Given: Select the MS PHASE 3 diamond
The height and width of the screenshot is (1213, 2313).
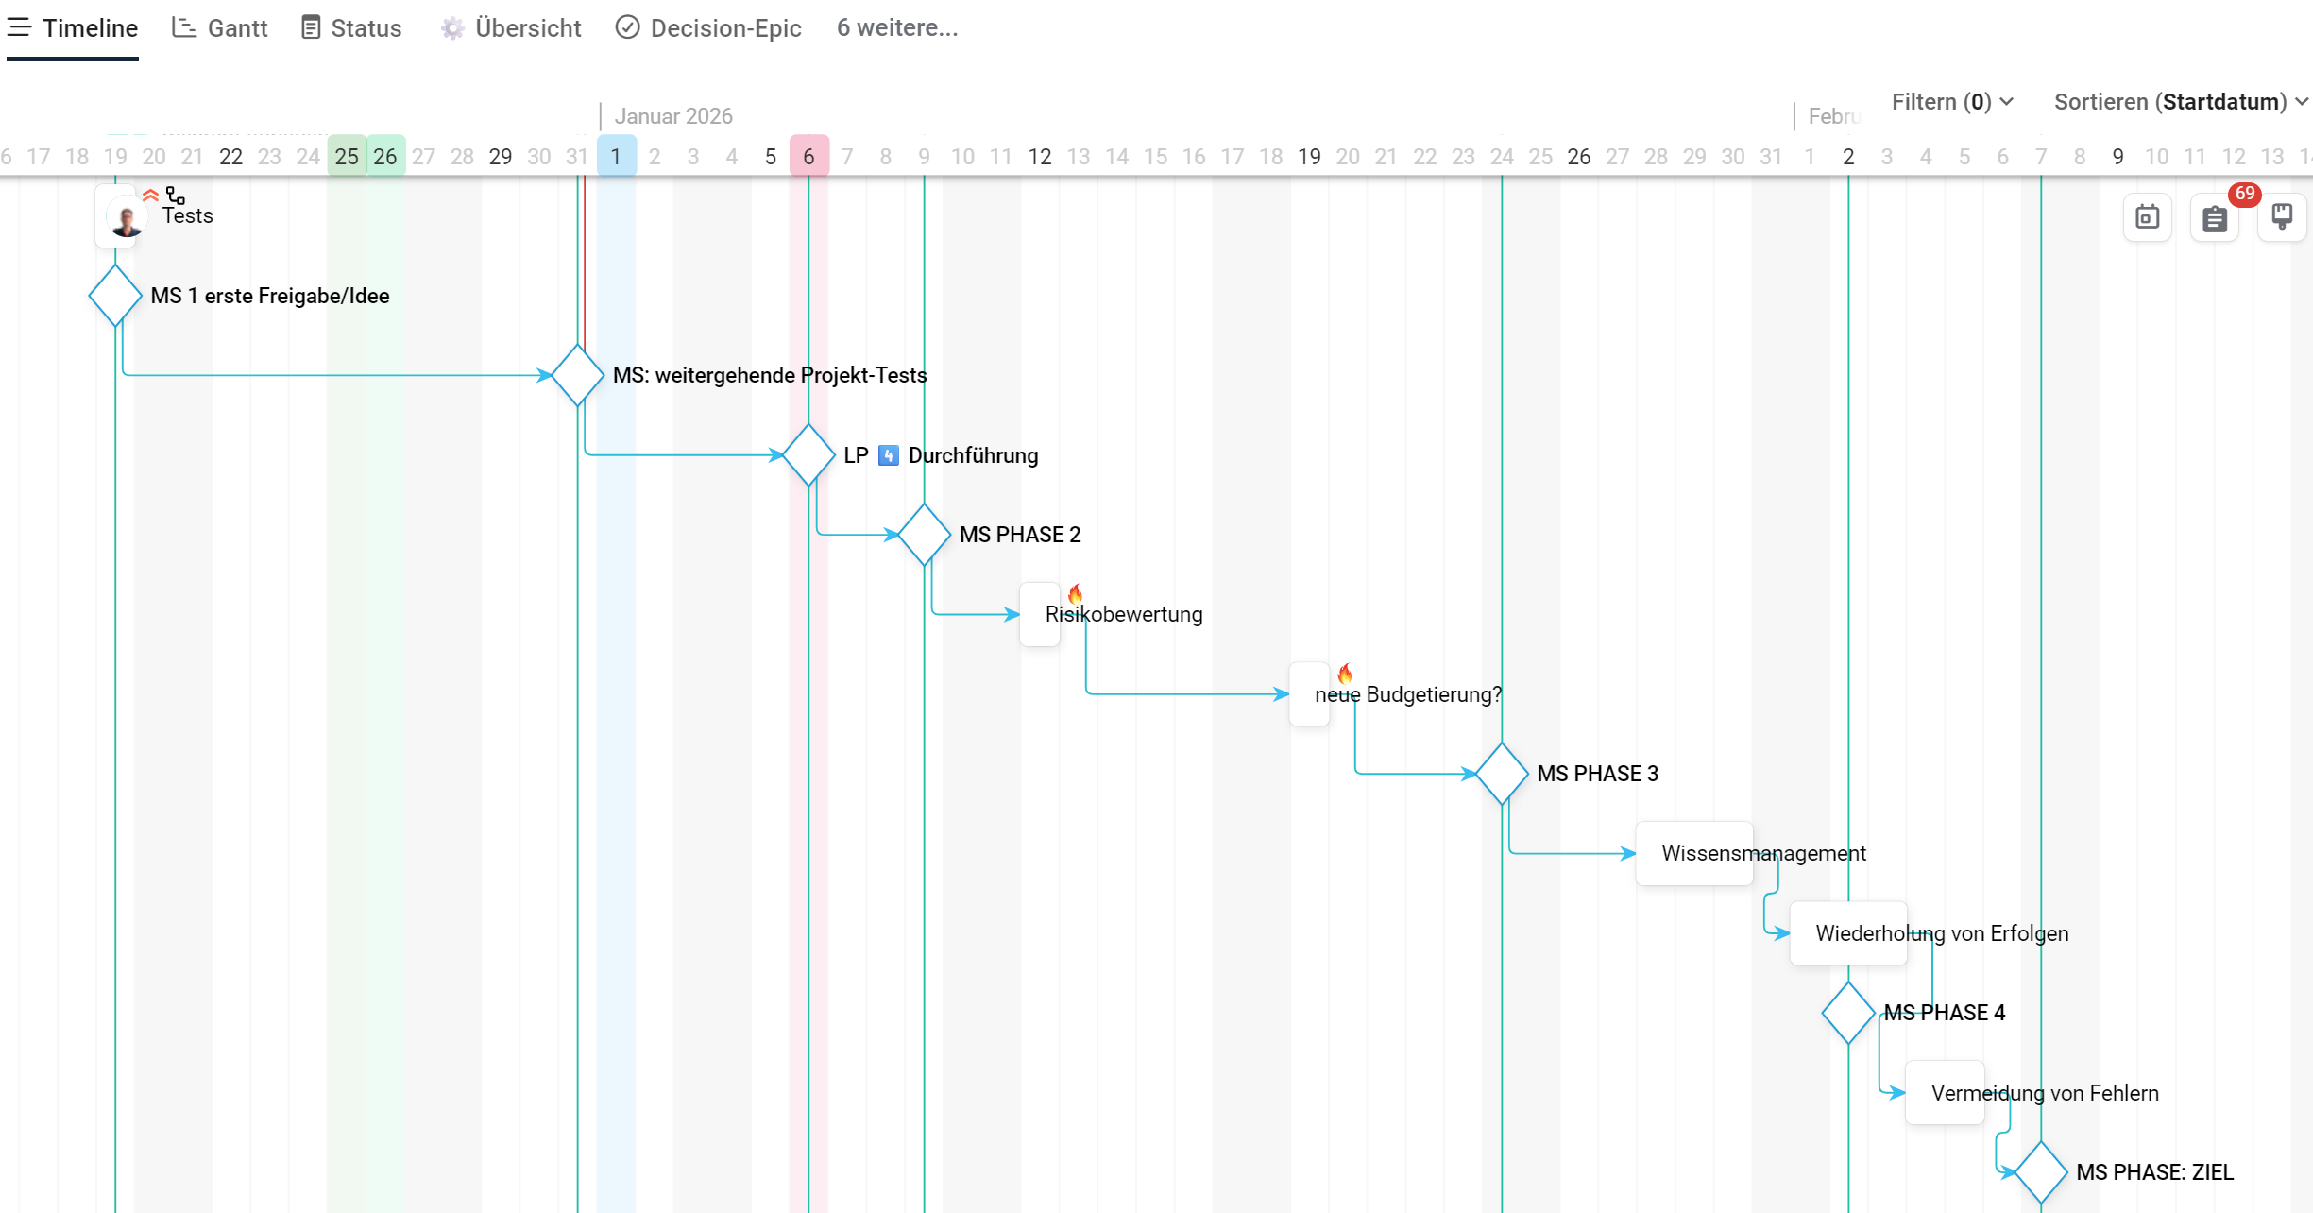Looking at the screenshot, I should 1502,774.
